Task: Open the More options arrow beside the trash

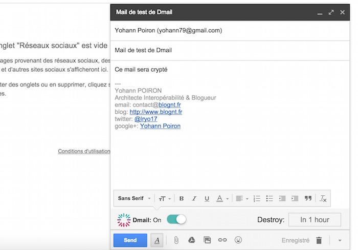Action: (340, 240)
